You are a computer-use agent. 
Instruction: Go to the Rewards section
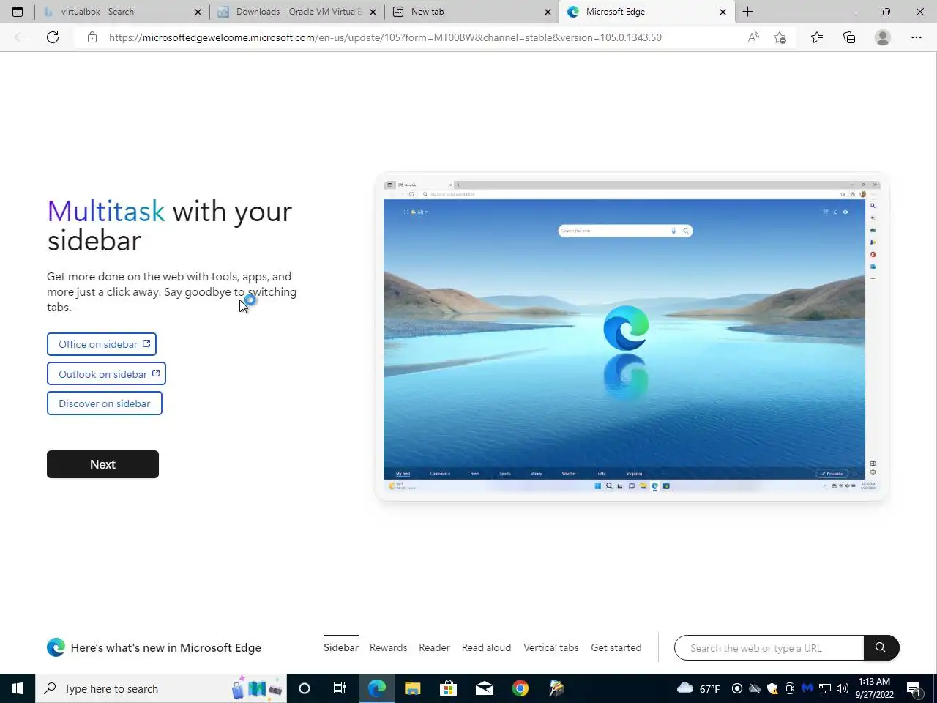[x=388, y=647]
